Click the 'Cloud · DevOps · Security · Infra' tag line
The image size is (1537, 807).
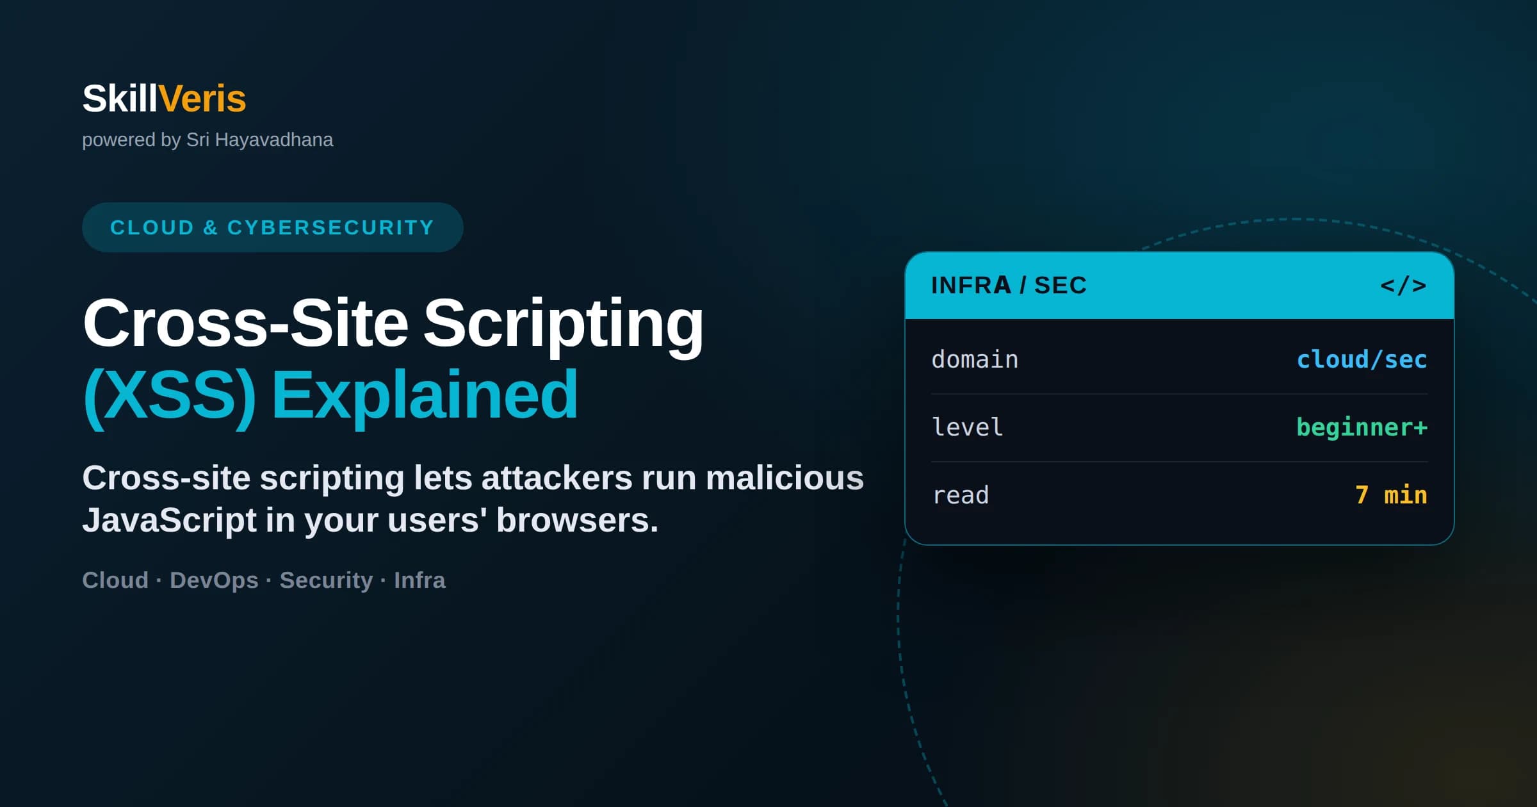point(264,580)
